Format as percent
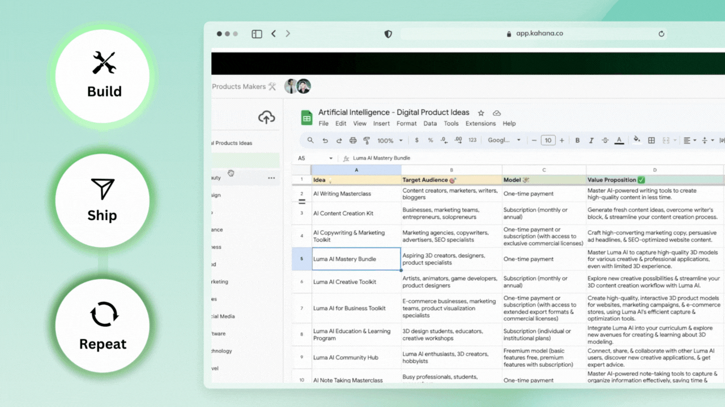The image size is (725, 407). point(430,140)
